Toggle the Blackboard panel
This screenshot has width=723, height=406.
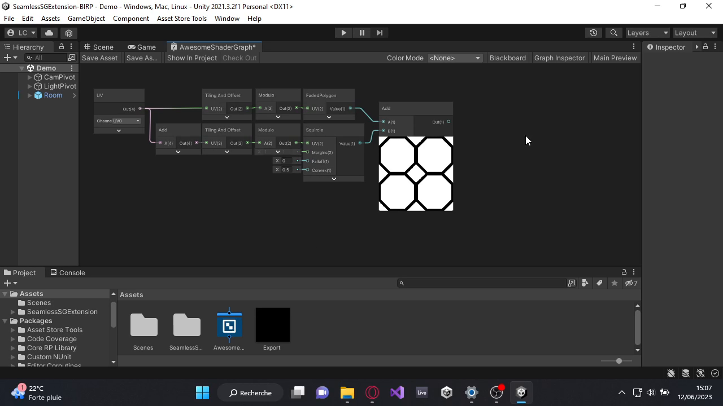click(508, 58)
